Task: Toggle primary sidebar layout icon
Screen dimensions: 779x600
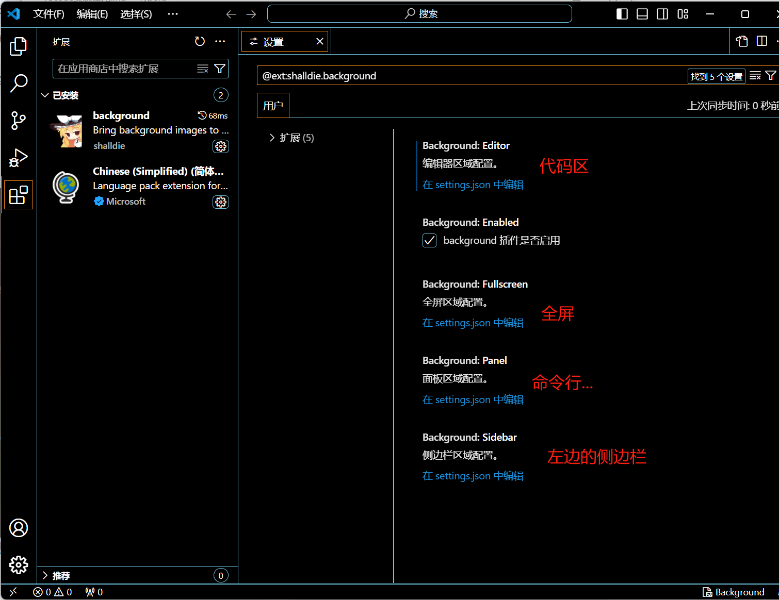Action: point(622,14)
